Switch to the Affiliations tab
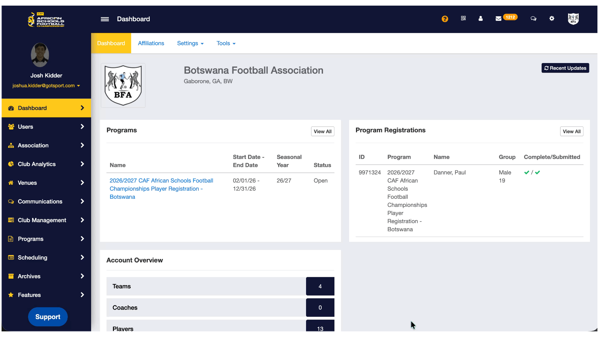Viewport: 599px width, 337px height. tap(151, 43)
